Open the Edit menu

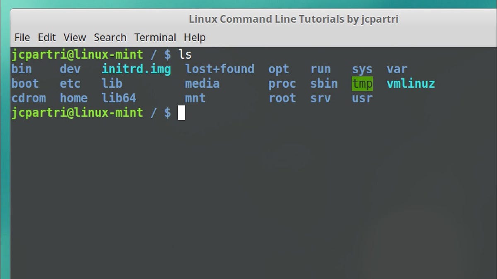[x=47, y=37]
